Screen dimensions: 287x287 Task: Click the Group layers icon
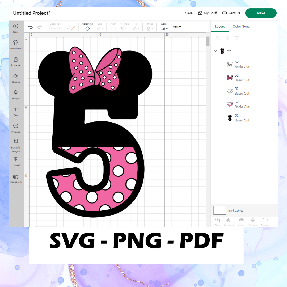click(x=218, y=38)
